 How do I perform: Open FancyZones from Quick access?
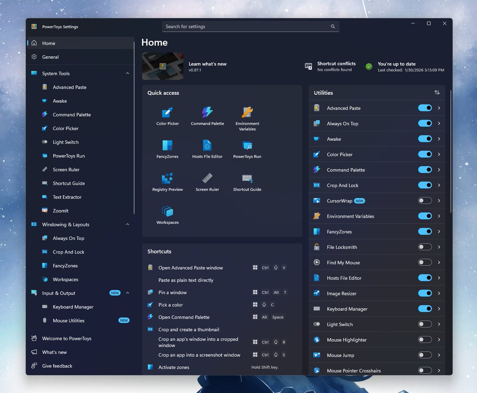click(167, 149)
